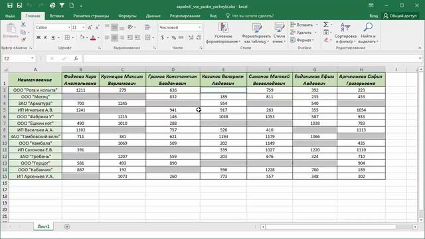Apply the cell borders icon
This screenshot has width=425, height=239.
67,37
